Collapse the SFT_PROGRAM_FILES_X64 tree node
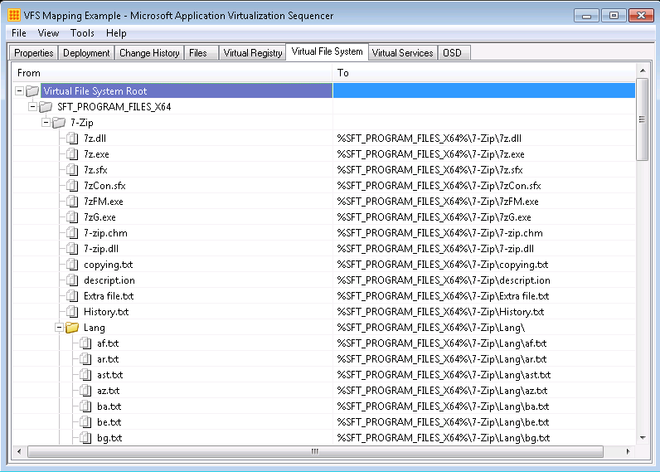This screenshot has height=472, width=660. 32,107
